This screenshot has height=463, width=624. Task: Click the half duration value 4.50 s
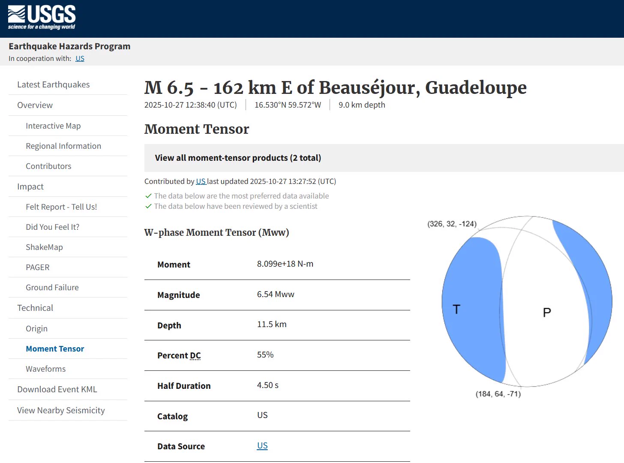click(268, 385)
